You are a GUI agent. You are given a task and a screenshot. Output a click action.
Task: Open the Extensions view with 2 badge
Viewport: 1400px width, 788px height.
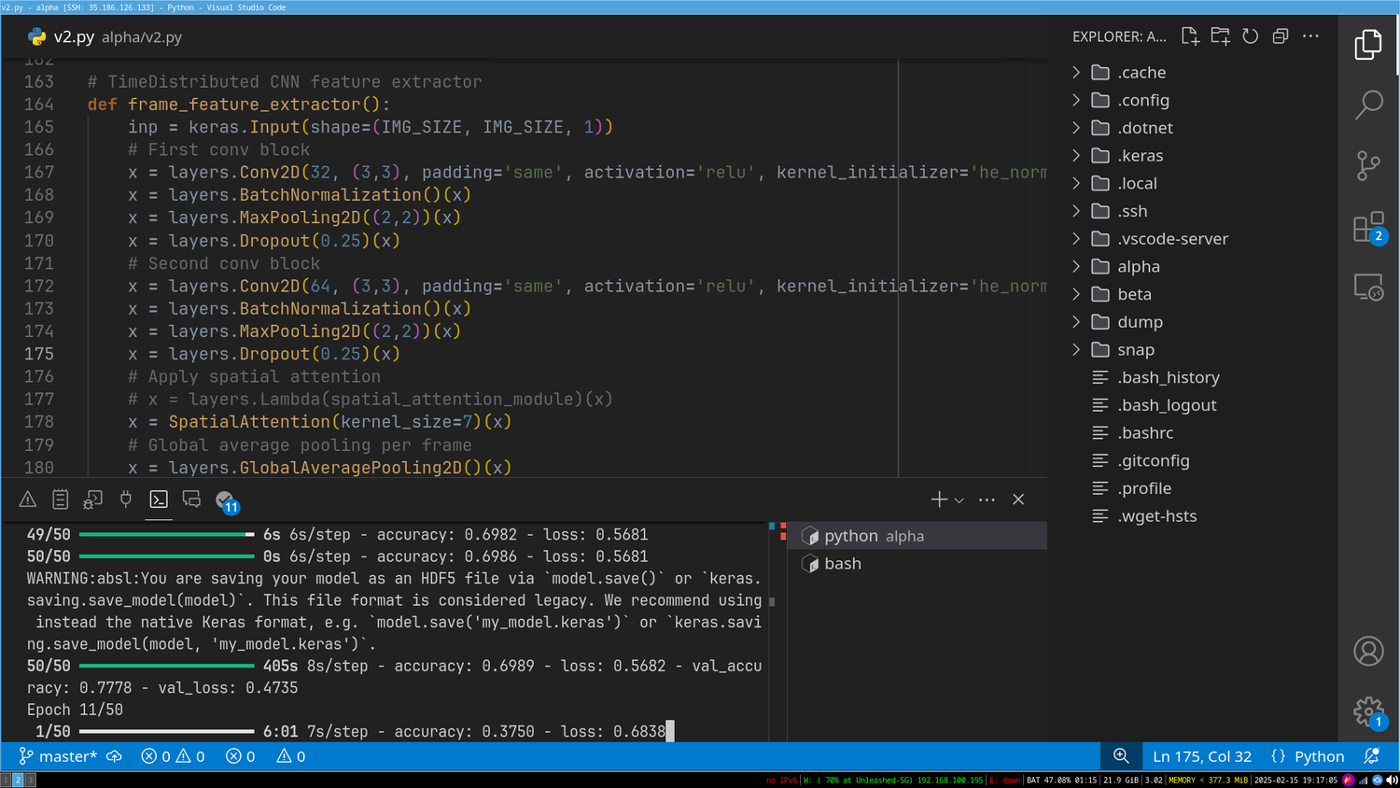[1368, 227]
